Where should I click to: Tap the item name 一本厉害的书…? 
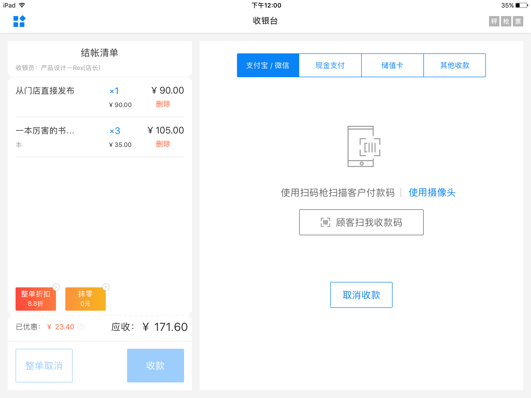pyautogui.click(x=45, y=131)
